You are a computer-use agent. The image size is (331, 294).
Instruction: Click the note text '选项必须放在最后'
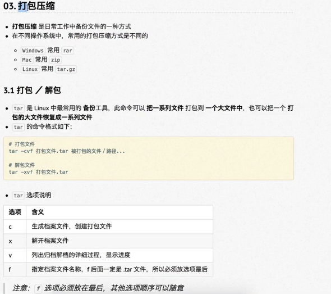pos(73,288)
